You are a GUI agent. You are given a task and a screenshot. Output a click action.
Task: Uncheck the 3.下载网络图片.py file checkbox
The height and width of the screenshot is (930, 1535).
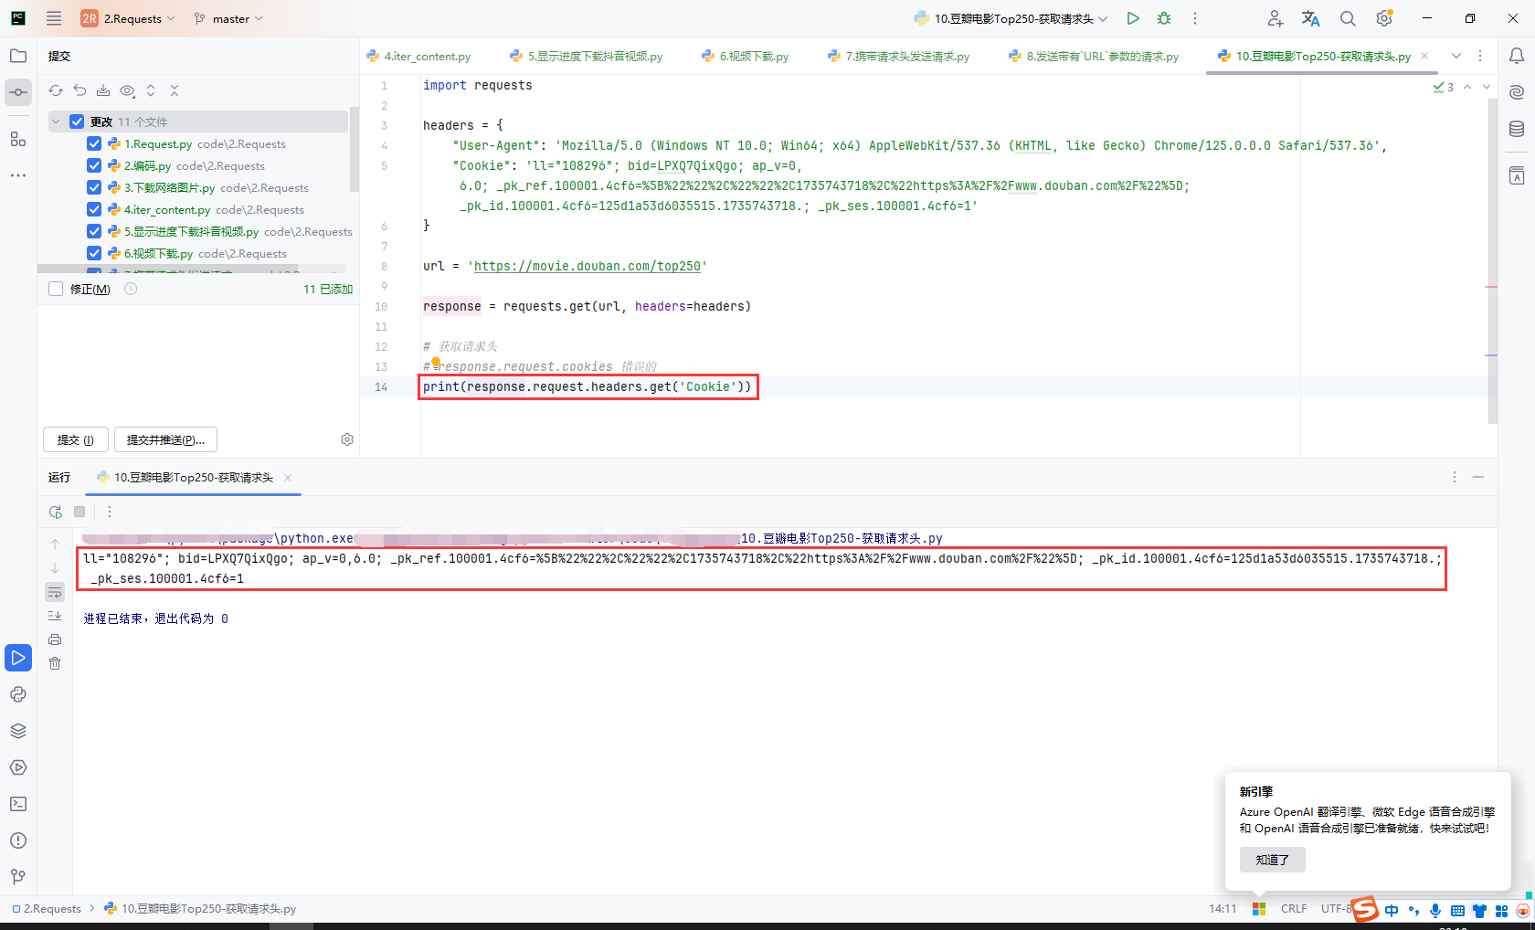click(x=94, y=187)
